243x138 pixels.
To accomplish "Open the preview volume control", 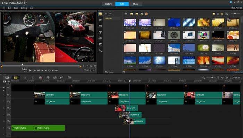I will pos(53,70).
